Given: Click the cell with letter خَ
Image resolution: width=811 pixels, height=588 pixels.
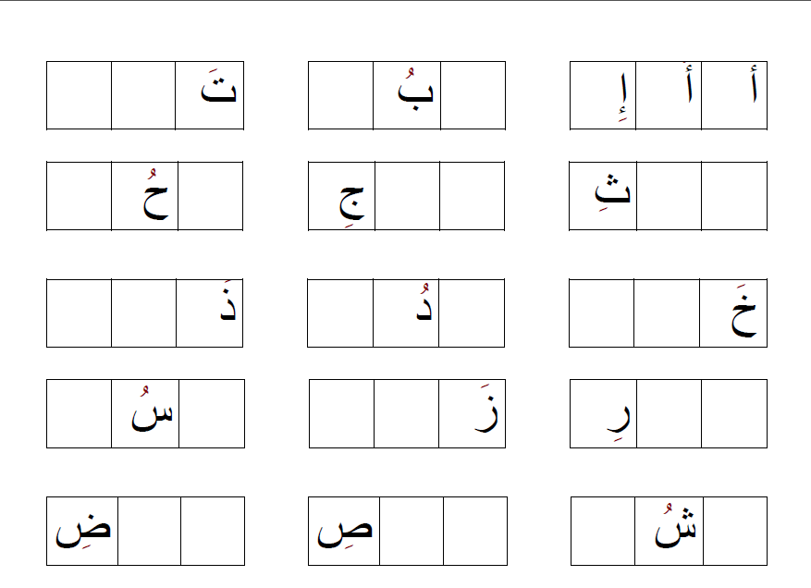Looking at the screenshot, I should pyautogui.click(x=733, y=313).
